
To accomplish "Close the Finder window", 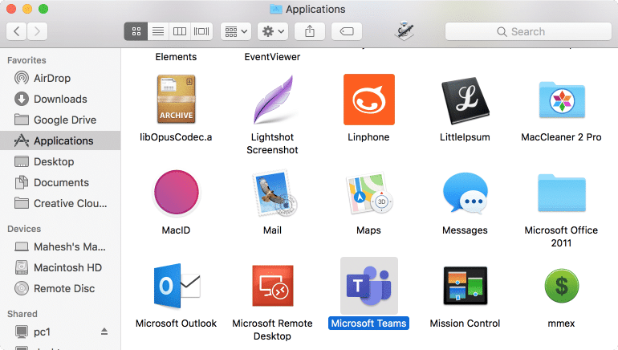I will click(x=11, y=9).
